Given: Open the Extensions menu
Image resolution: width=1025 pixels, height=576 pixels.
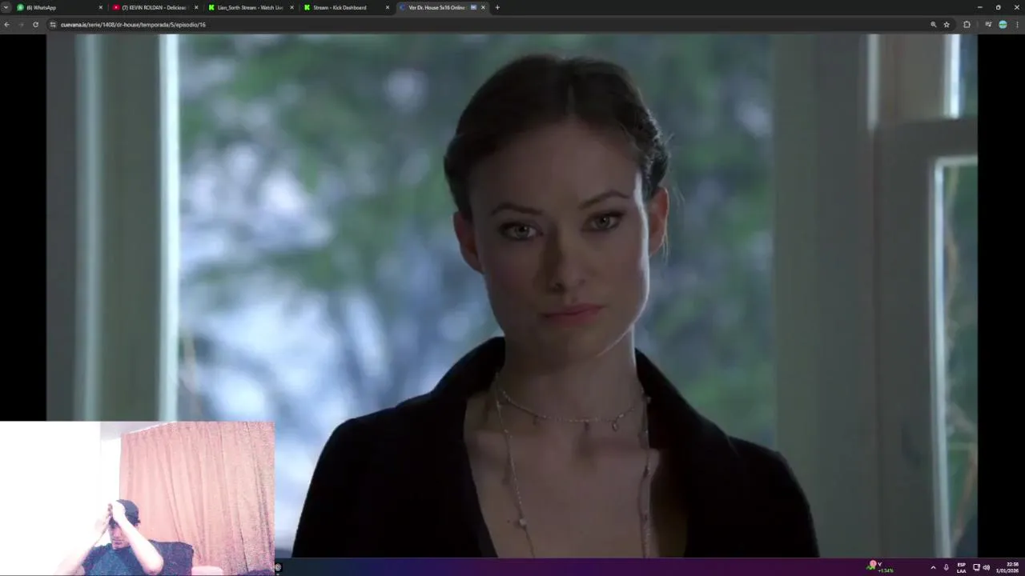Looking at the screenshot, I should pyautogui.click(x=967, y=25).
